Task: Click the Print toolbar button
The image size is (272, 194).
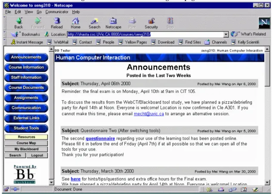Action: (x=132, y=23)
